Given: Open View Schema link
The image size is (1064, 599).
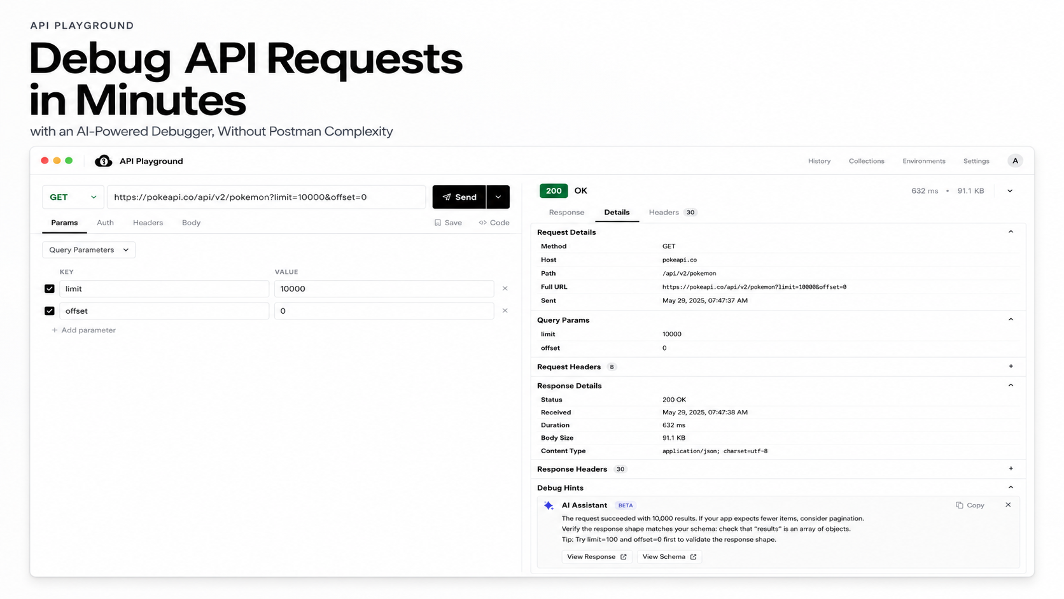Looking at the screenshot, I should [x=669, y=557].
